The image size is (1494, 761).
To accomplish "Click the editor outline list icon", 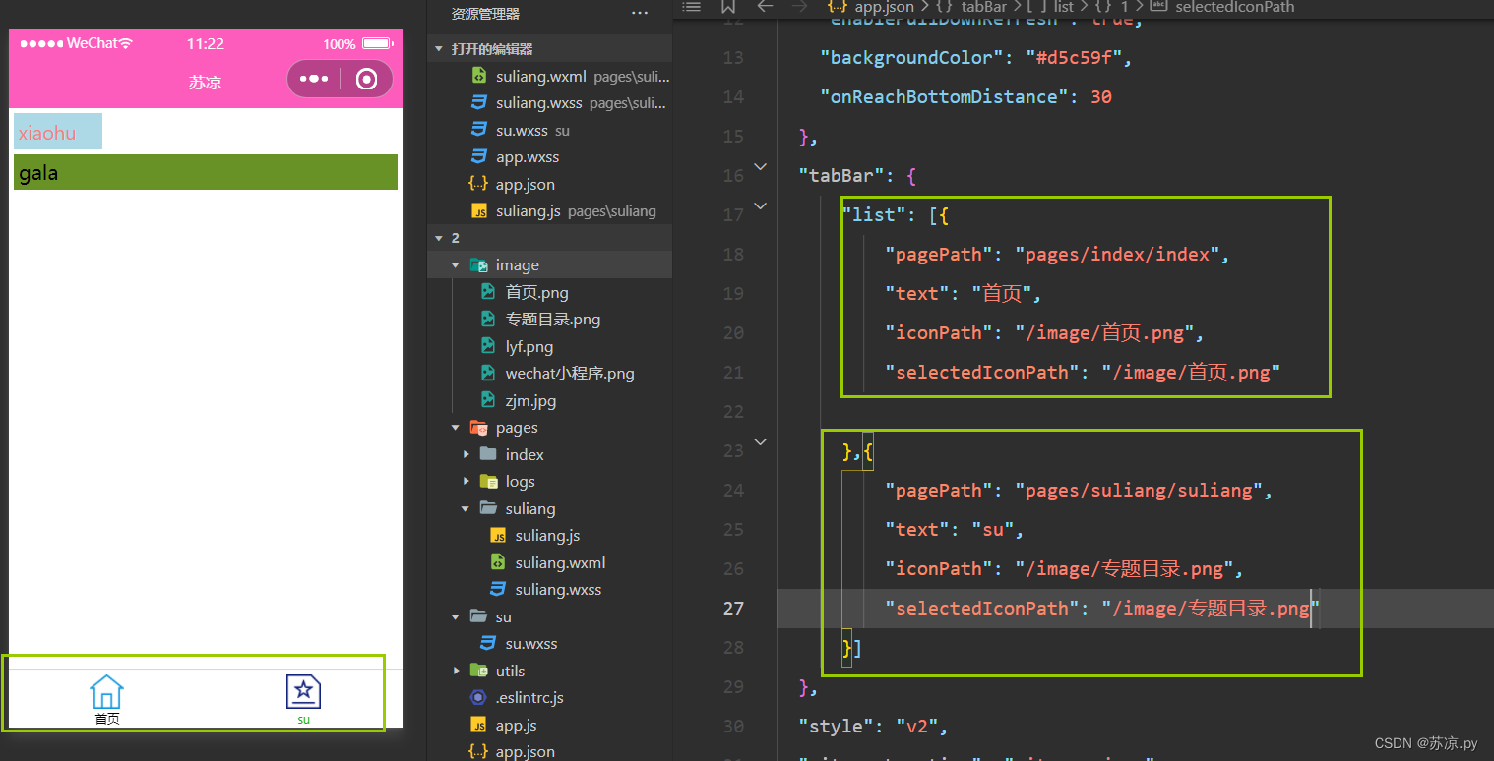I will (x=692, y=7).
